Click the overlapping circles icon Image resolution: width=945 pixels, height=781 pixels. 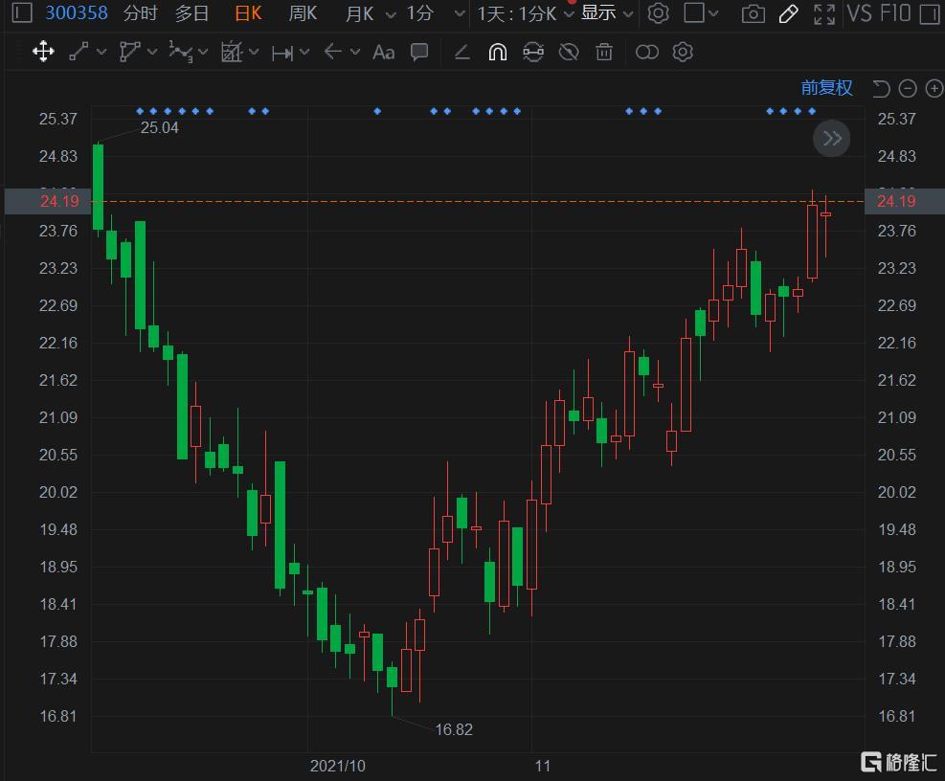click(x=646, y=53)
